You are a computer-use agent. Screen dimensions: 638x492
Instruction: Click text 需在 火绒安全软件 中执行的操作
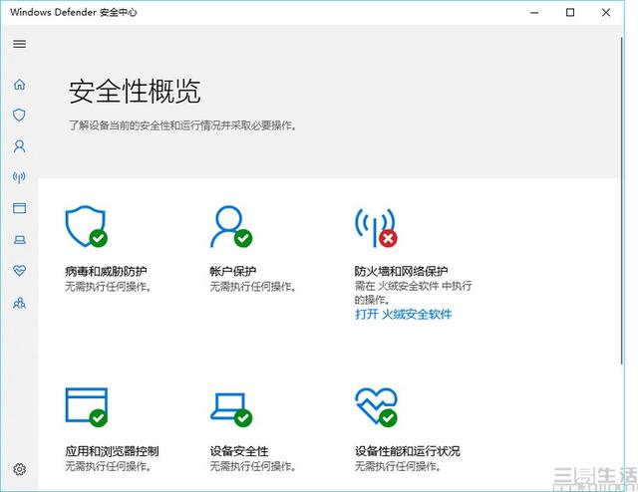(413, 293)
